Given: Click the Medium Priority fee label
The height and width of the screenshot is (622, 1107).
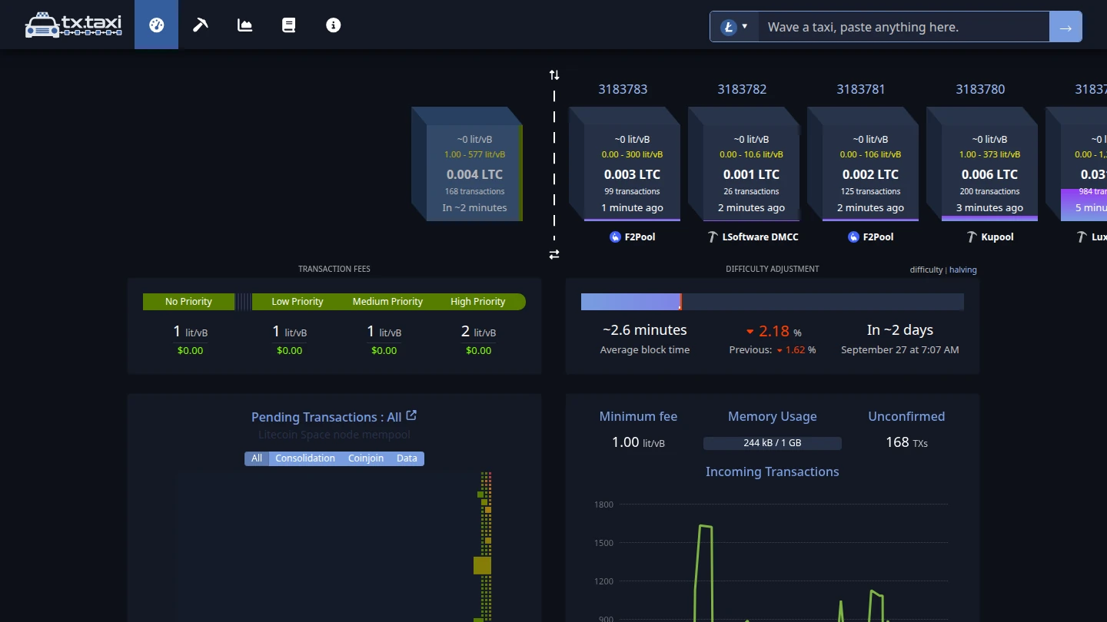Looking at the screenshot, I should [x=387, y=302].
